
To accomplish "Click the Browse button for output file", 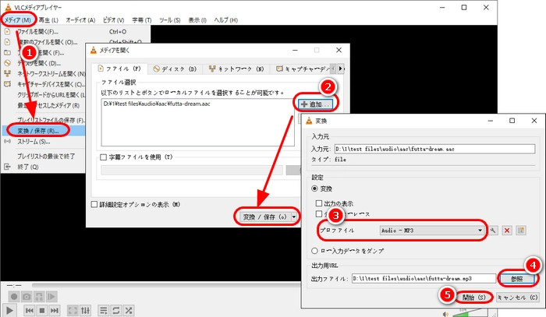I will pos(516,278).
